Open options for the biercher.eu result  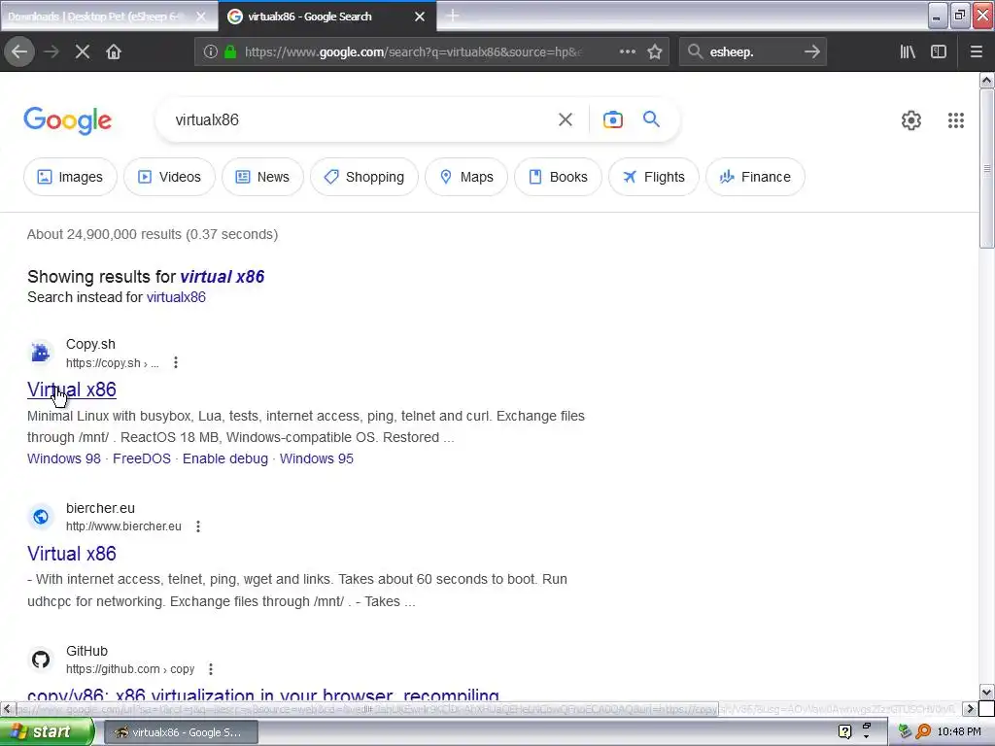click(x=198, y=526)
